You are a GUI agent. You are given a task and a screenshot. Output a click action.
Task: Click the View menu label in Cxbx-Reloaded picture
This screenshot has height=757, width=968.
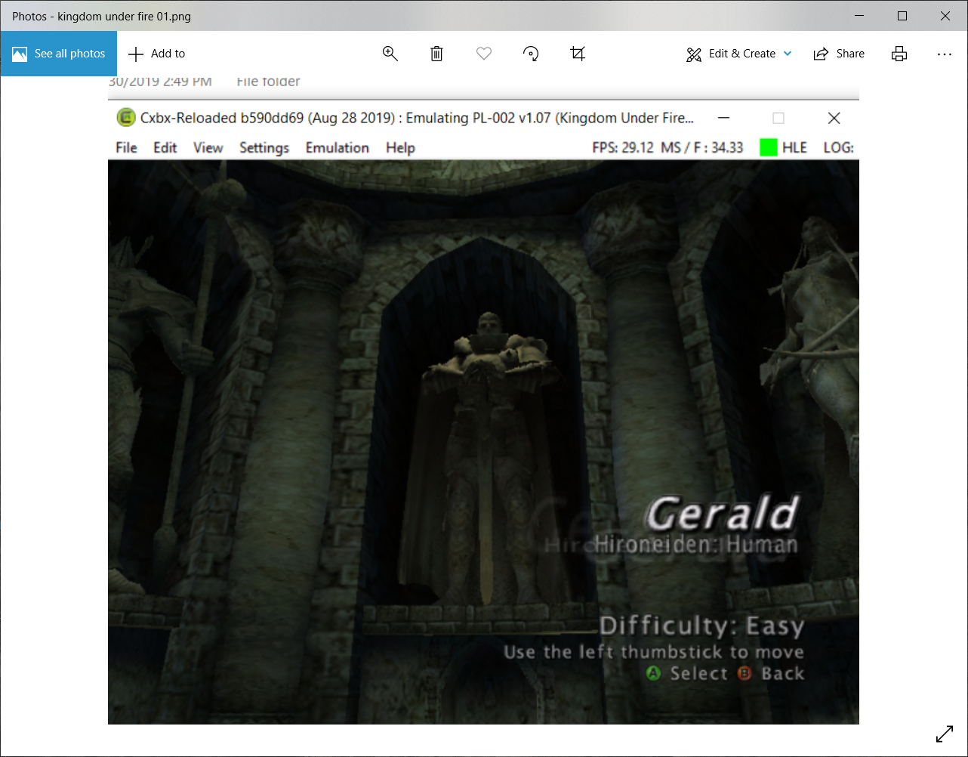(208, 147)
